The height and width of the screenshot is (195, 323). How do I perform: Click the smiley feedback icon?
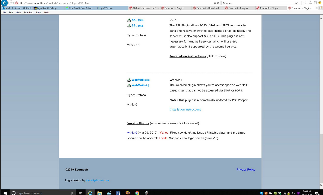(x=320, y=3)
